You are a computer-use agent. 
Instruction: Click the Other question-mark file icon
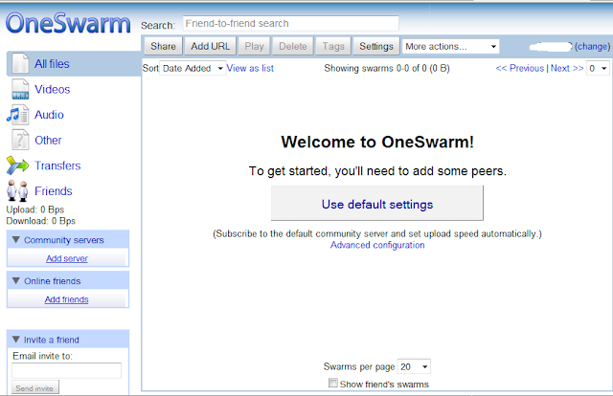[20, 140]
